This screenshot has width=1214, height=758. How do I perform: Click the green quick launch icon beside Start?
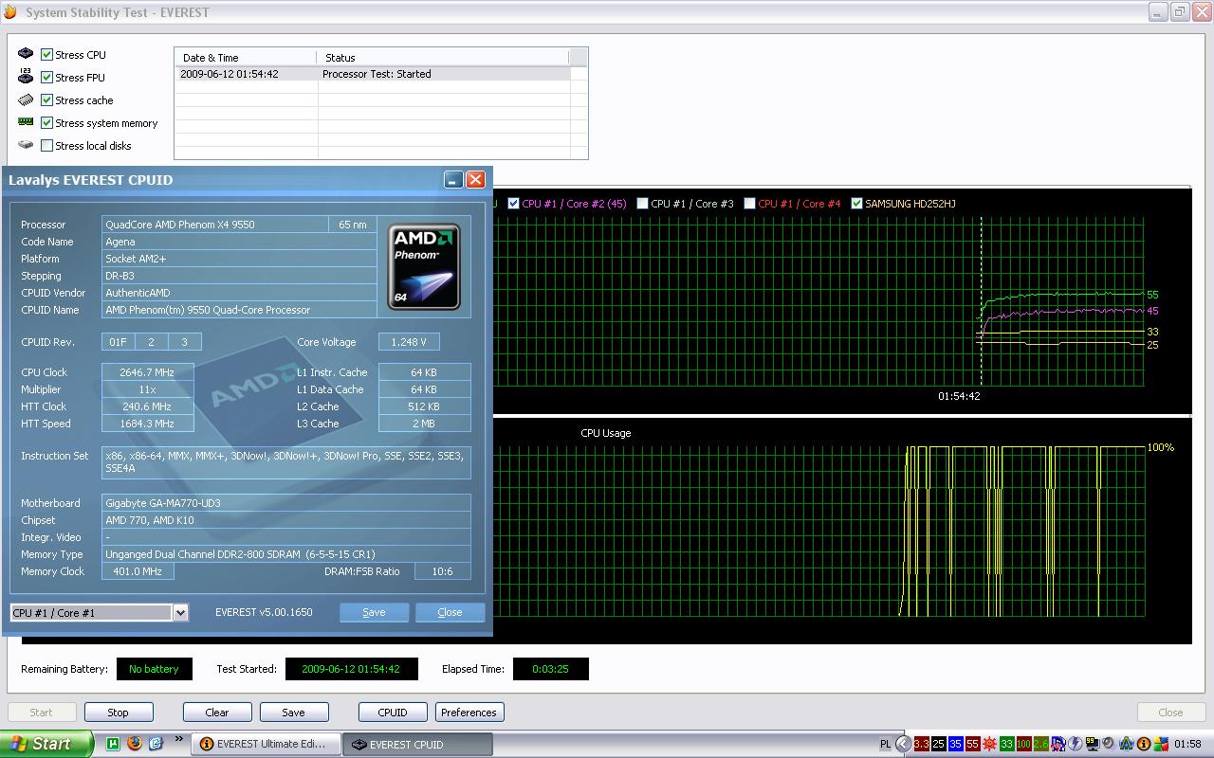pyautogui.click(x=114, y=744)
